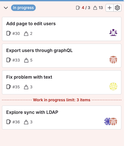Click weight icon on issue #33
This screenshot has width=125, height=146.
coord(26,60)
